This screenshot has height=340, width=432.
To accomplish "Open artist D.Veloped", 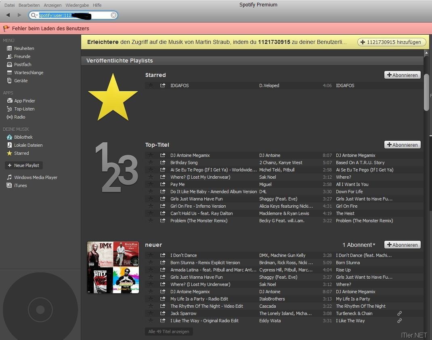I will click(269, 86).
